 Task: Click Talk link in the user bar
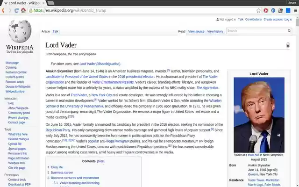coord(241,20)
